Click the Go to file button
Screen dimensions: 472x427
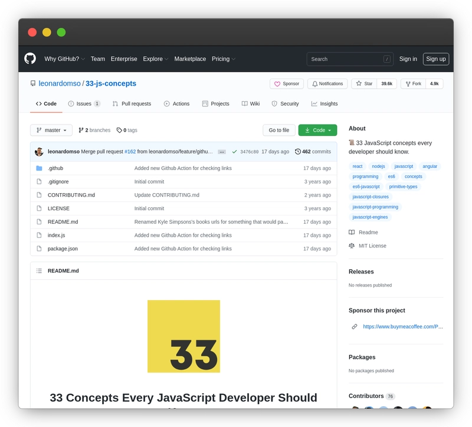[x=278, y=130]
